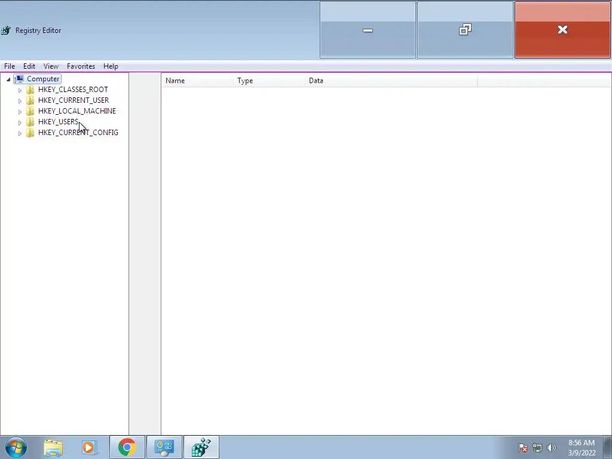The height and width of the screenshot is (459, 612).
Task: Click the network status tray icon
Action: [x=537, y=448]
